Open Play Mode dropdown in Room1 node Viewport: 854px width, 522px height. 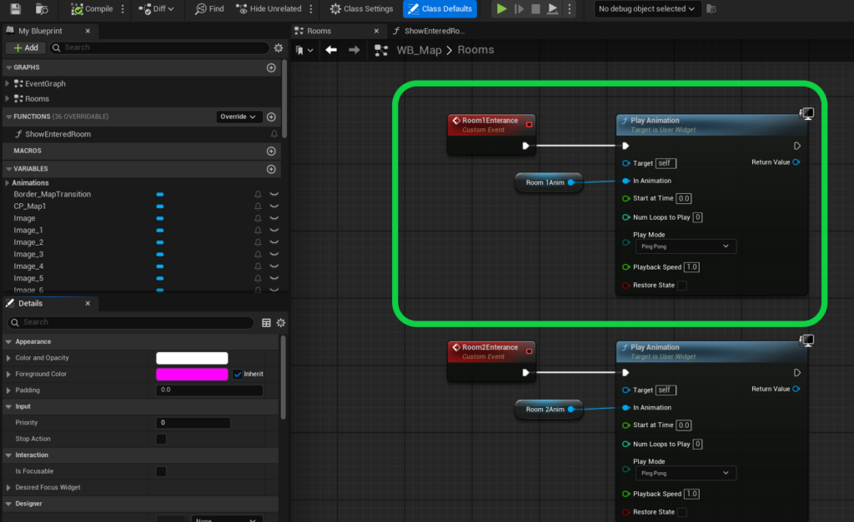684,246
